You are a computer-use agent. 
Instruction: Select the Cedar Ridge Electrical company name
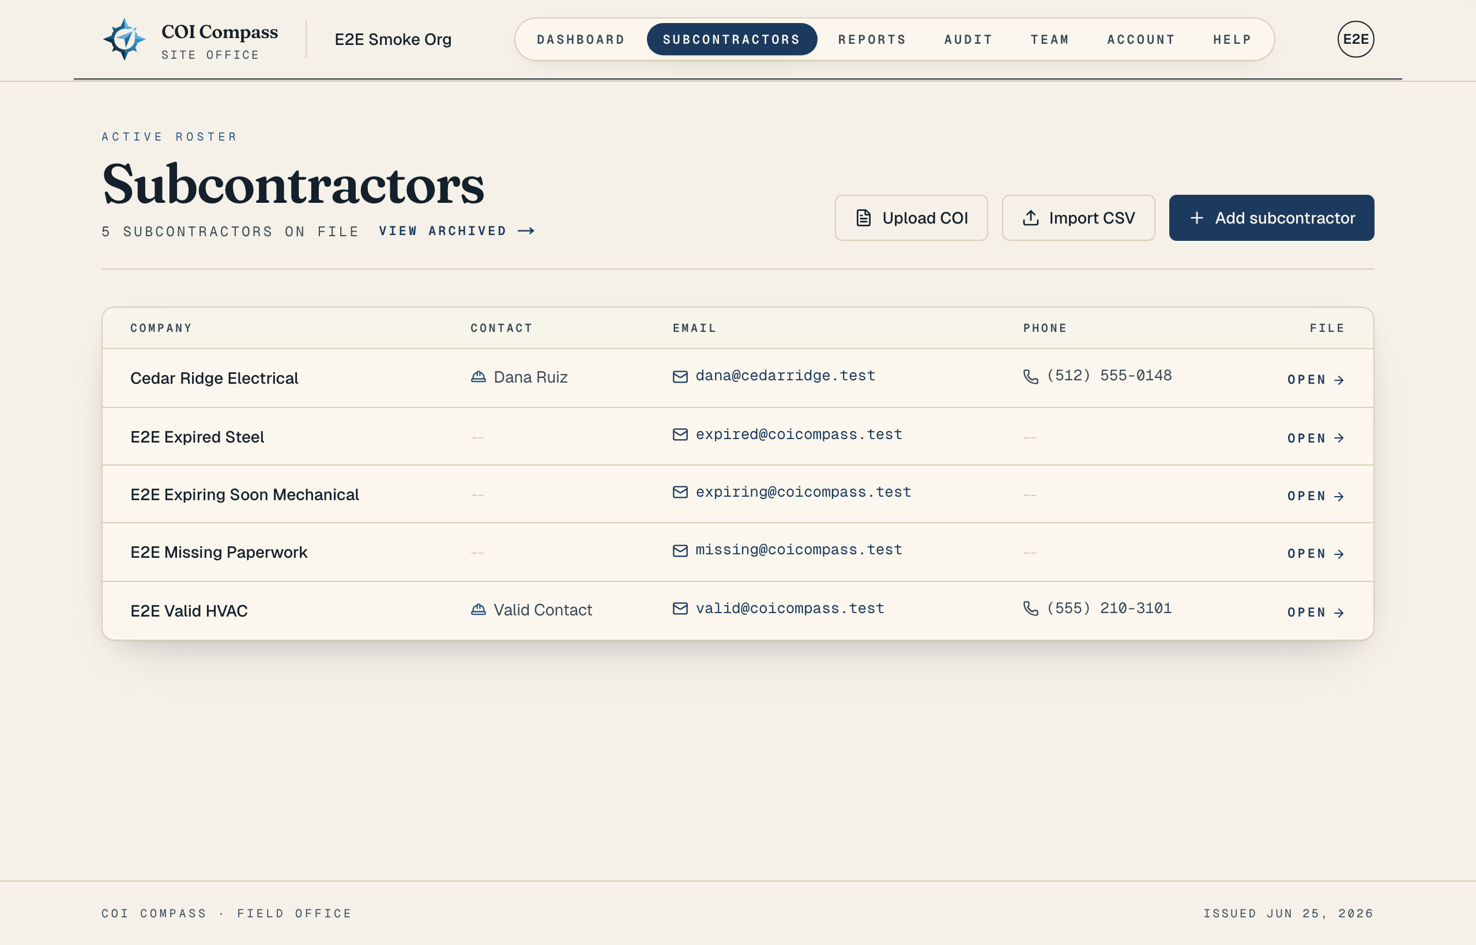(x=214, y=378)
